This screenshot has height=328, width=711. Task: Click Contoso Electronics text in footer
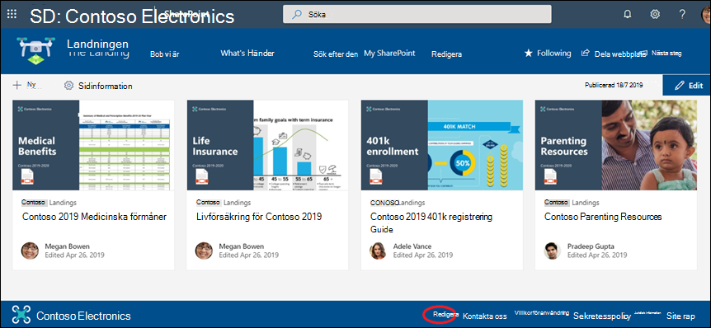83,316
